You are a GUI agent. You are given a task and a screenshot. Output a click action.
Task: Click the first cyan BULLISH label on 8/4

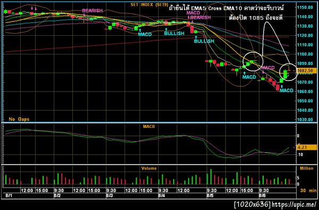point(174,33)
